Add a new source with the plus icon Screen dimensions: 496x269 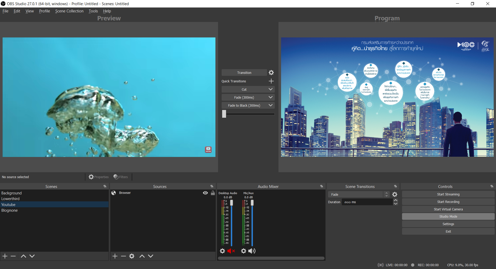pyautogui.click(x=115, y=256)
